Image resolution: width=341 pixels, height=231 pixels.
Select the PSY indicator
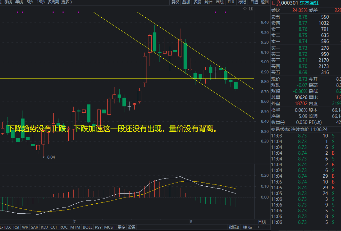point(98,227)
